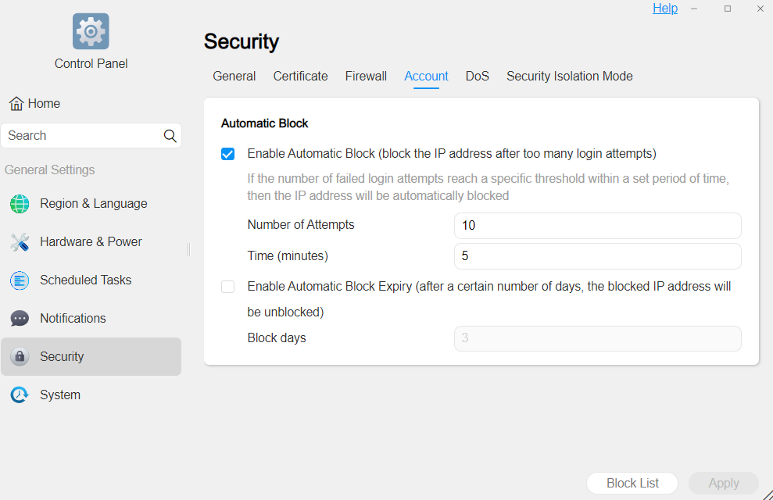
Task: Switch to the Firewall tab
Action: tap(366, 77)
